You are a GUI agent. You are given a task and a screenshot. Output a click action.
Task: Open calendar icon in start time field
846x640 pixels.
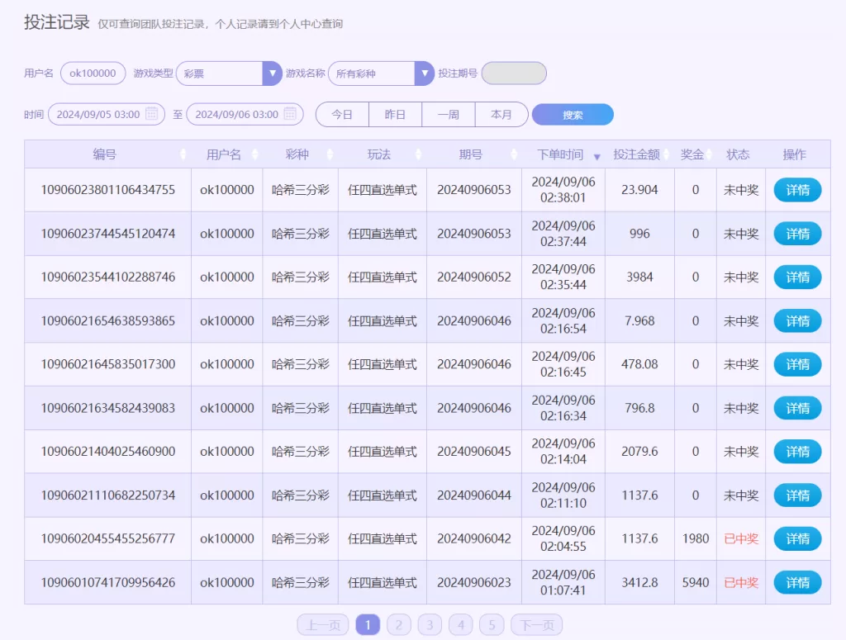pyautogui.click(x=152, y=114)
